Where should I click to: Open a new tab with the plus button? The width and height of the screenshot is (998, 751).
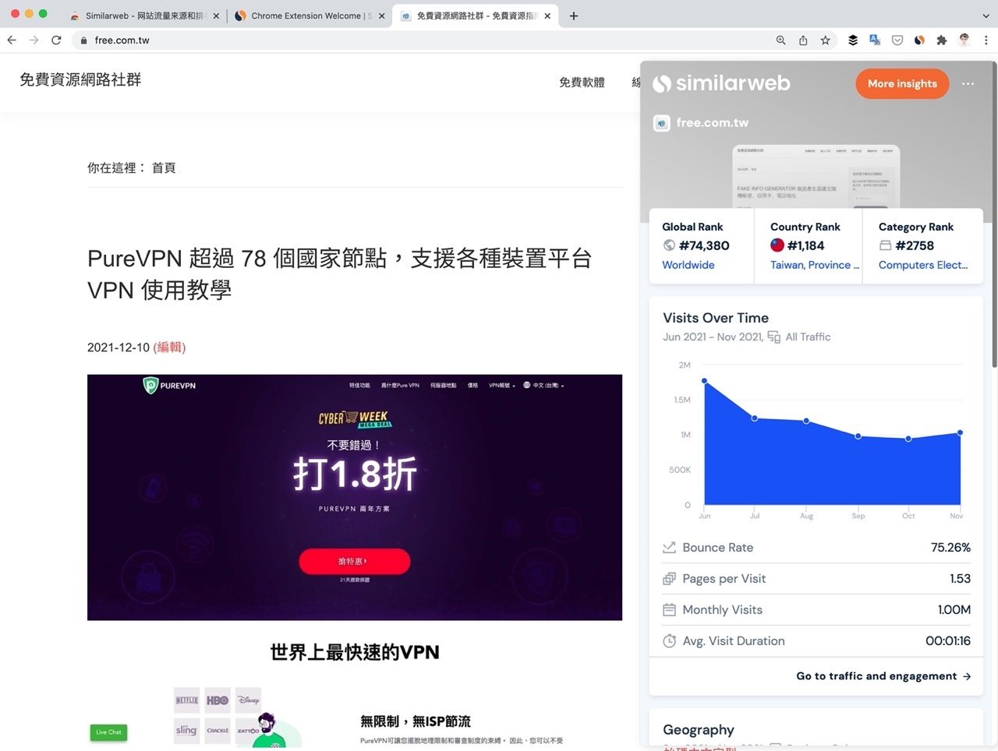574,16
